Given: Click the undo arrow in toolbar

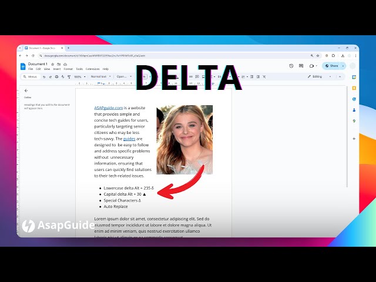Looking at the screenshot, I should pyautogui.click(x=44, y=77).
